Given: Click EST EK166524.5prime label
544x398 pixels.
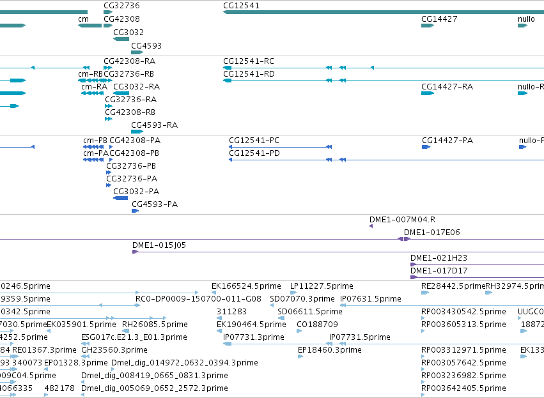Looking at the screenshot, I should pyautogui.click(x=246, y=286).
